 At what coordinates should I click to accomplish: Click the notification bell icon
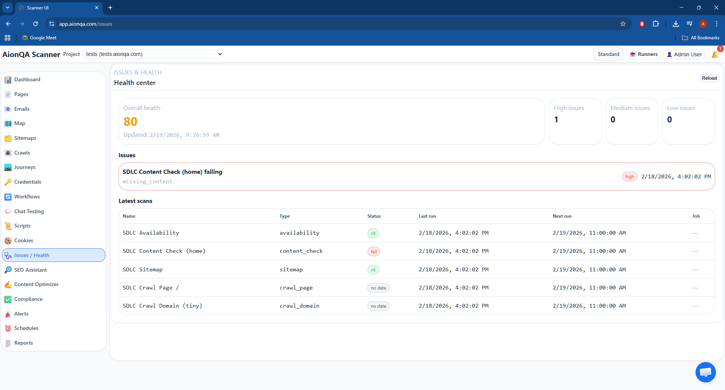715,54
